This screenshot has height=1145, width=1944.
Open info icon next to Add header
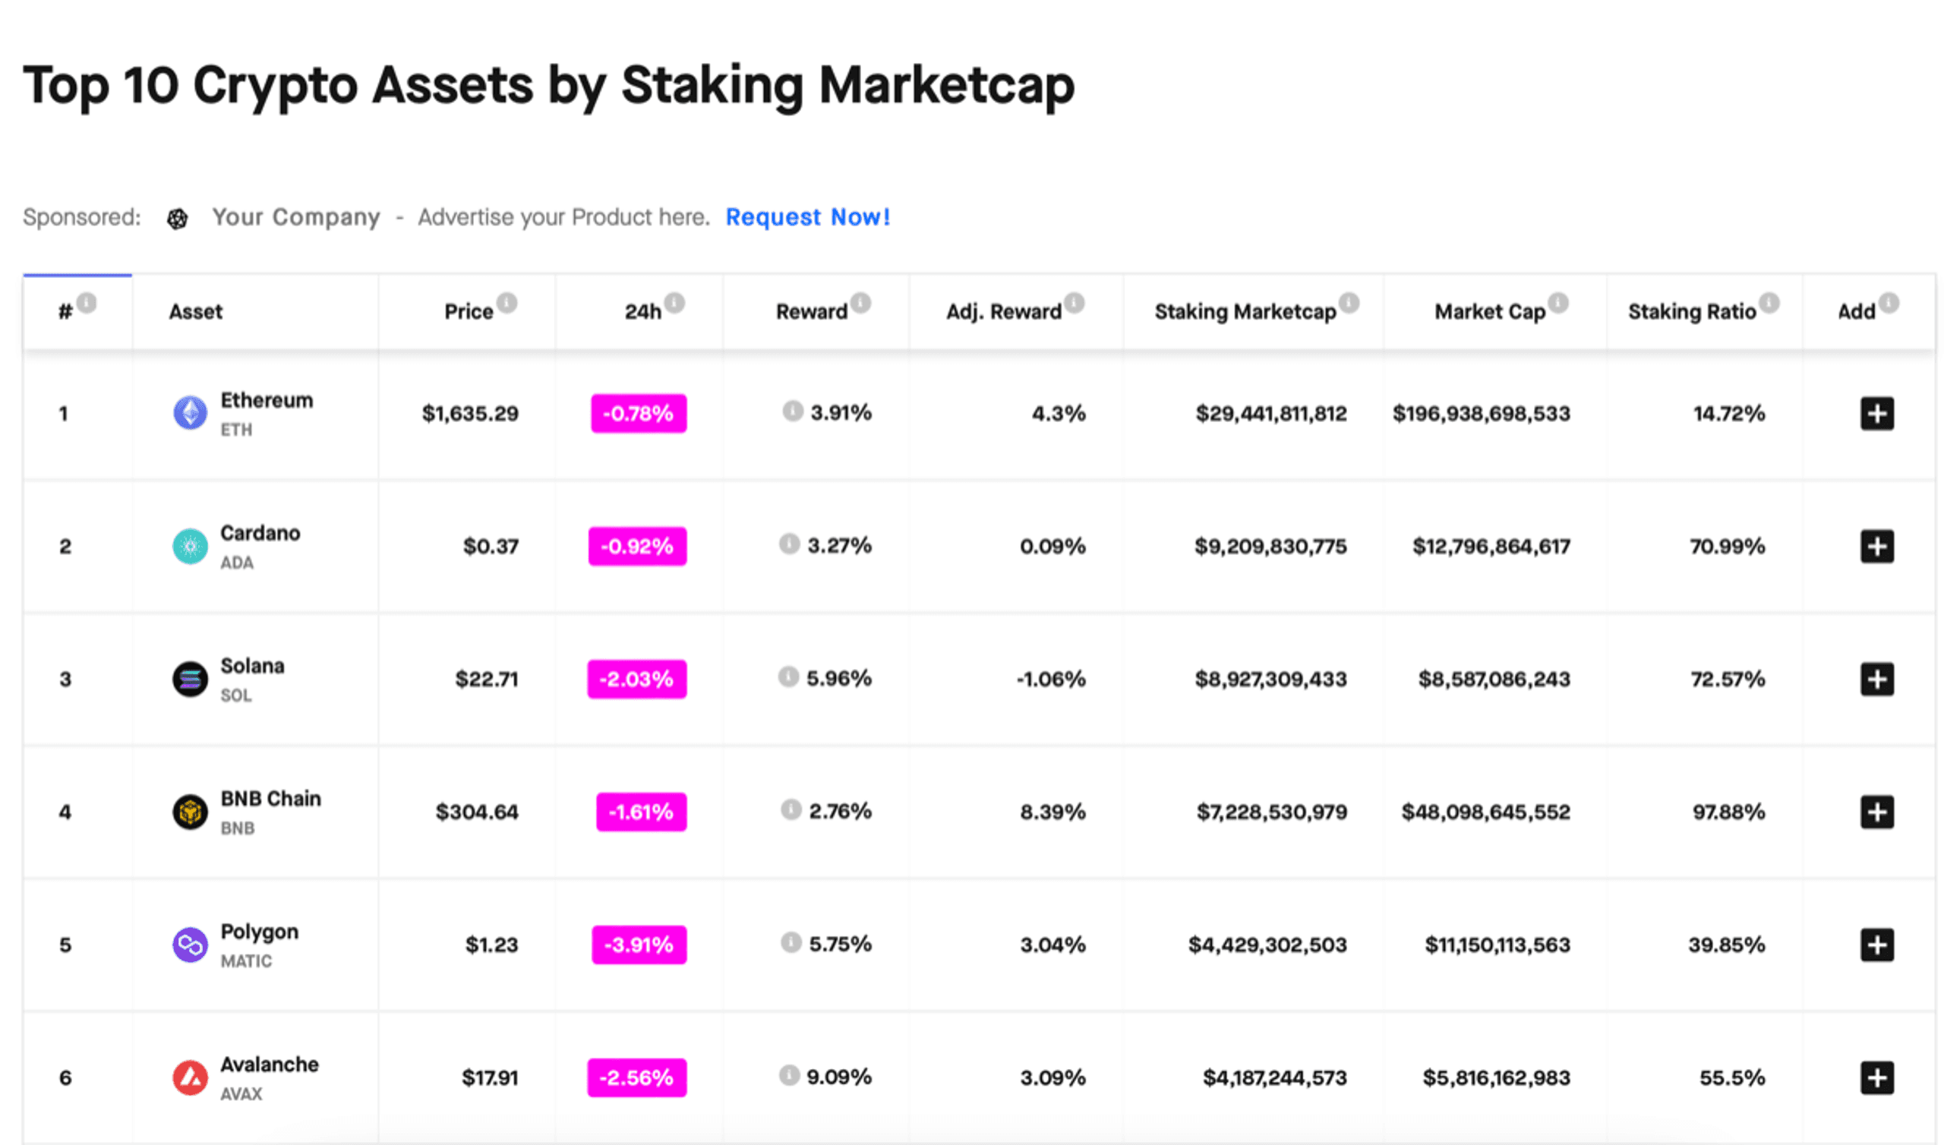(x=1889, y=302)
